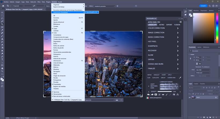Open the Ampliación generativa fill dropdown
The height and width of the screenshot is (119, 220).
104,6
